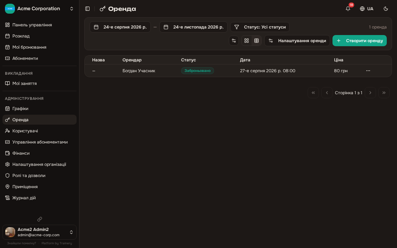Open Управління абонементами in the sidebar

[40, 142]
